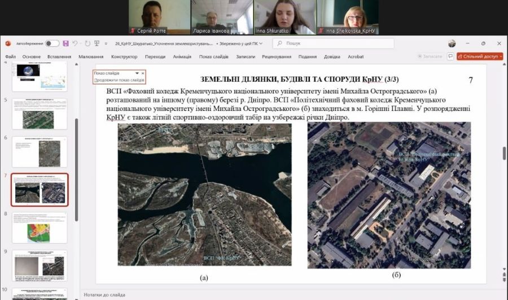Click muted mic icon on Inna Shelkovska tile
The width and height of the screenshot is (508, 300).
click(x=321, y=31)
